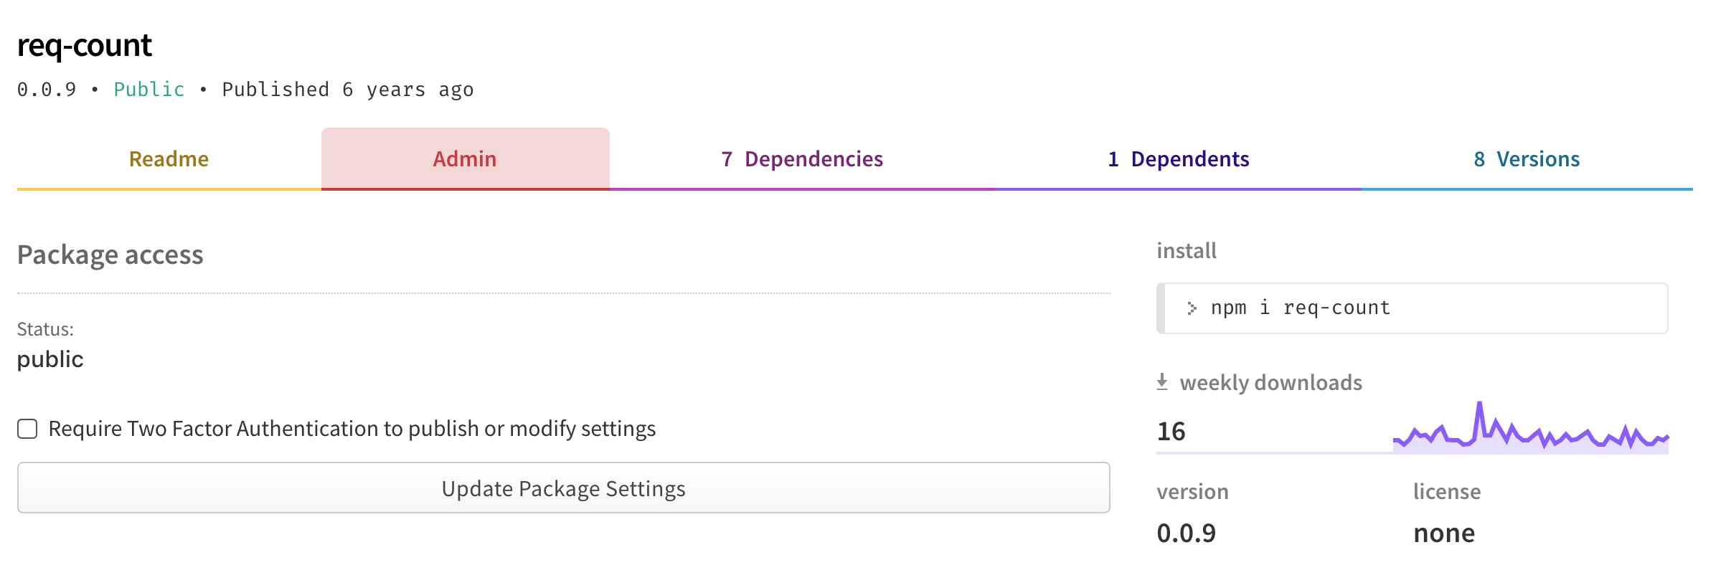
Task: Click the 0.0.9 value under version
Action: pyautogui.click(x=1187, y=533)
